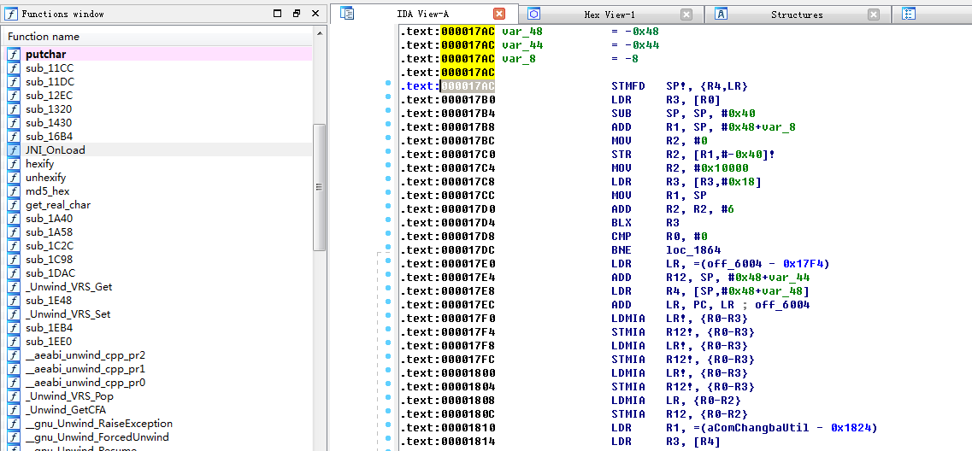
Task: Follow the loc_1864 branch target
Action: pos(692,250)
